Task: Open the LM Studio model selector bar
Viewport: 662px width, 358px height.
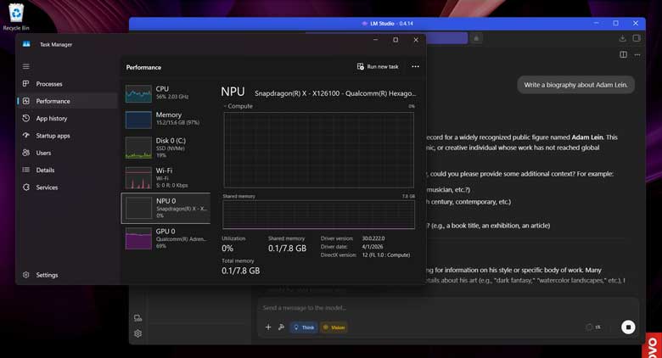Action: pyautogui.click(x=446, y=38)
